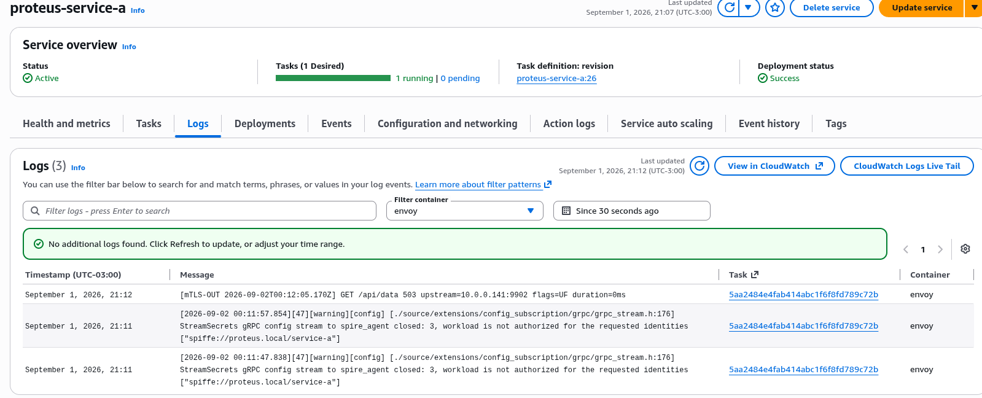982x398 pixels.
Task: Open task link in the 21:12 mTLS-OUT log row
Action: tap(803, 295)
